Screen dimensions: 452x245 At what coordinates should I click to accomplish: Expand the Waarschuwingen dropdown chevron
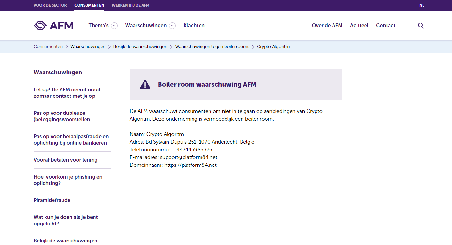pos(172,26)
